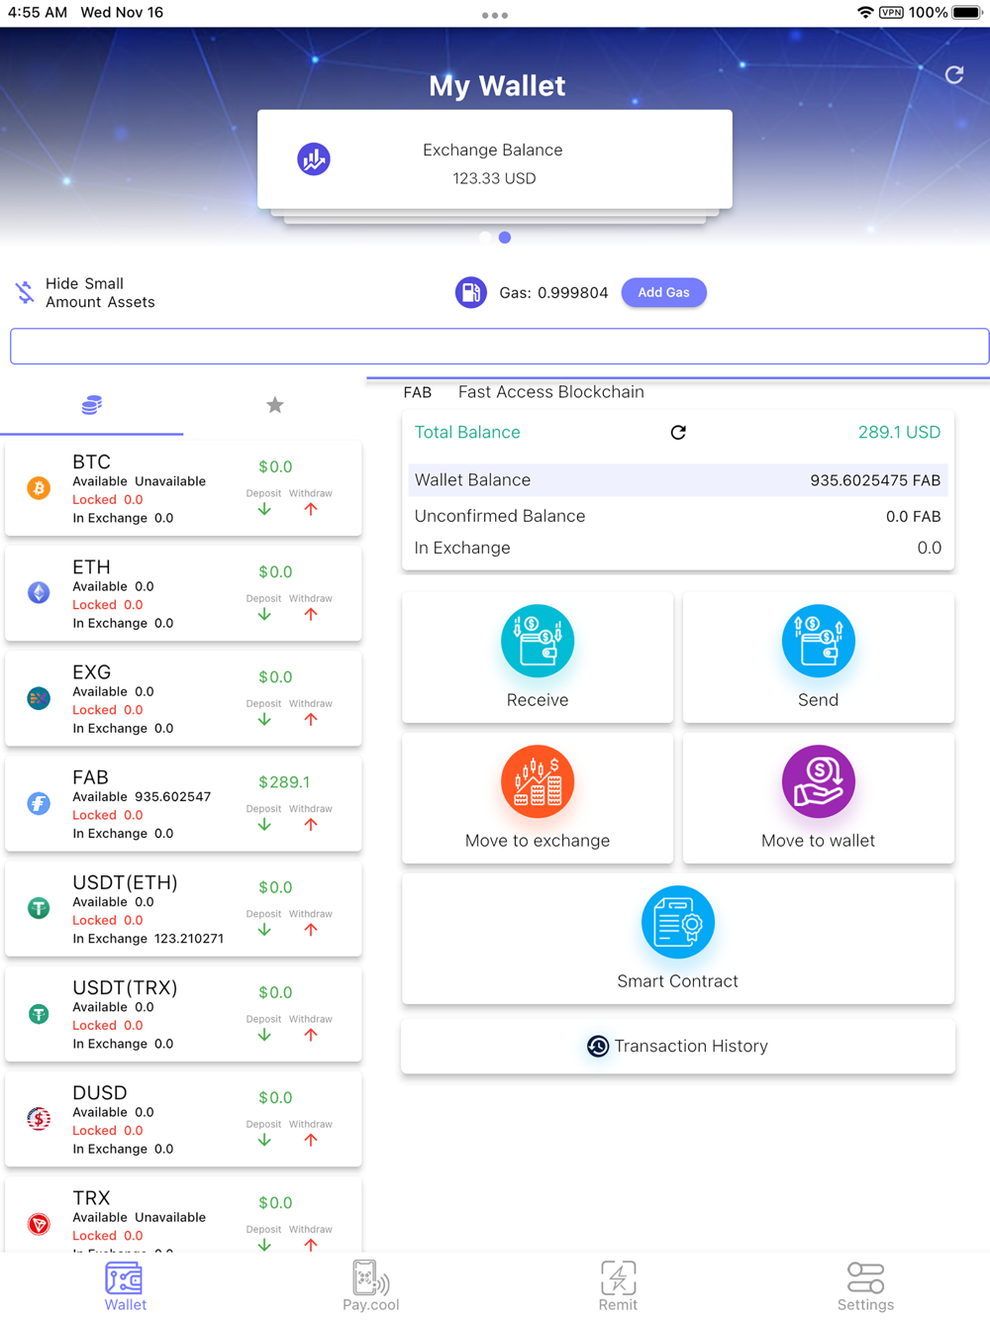The image size is (990, 1321).
Task: Open Smart Contract
Action: click(678, 938)
